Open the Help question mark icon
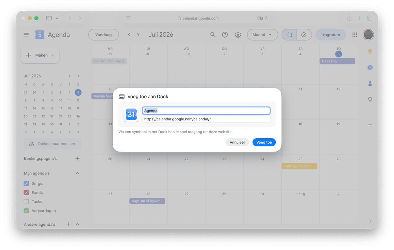 225,35
